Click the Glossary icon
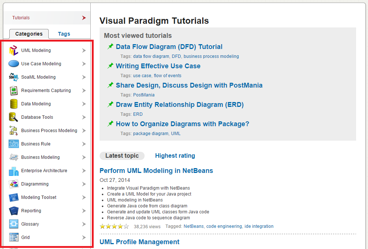The width and height of the screenshot is (368, 249). 14,224
